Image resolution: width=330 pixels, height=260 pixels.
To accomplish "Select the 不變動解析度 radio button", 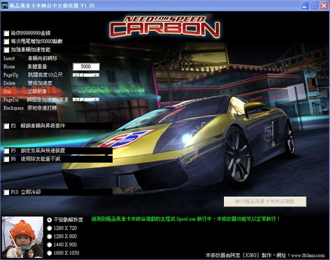I will (49, 220).
